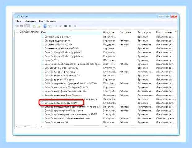
Task: Sort by the Тип запуска column header
Action: click(144, 32)
